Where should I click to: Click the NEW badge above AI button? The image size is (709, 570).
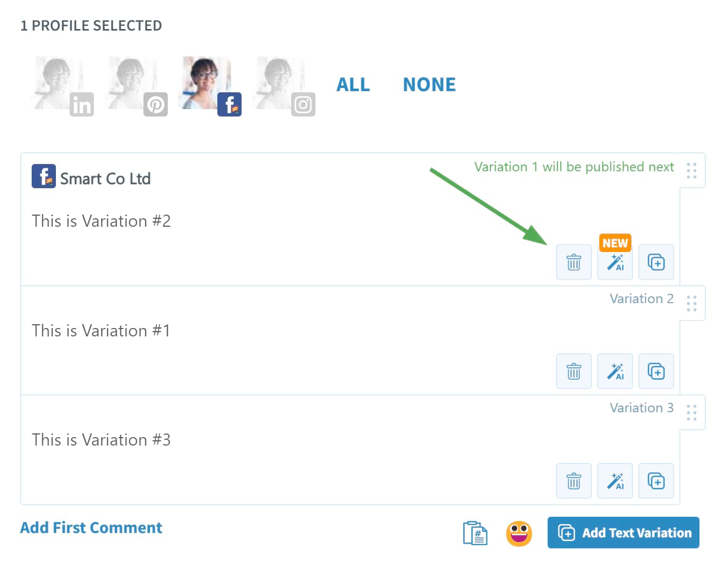[615, 243]
